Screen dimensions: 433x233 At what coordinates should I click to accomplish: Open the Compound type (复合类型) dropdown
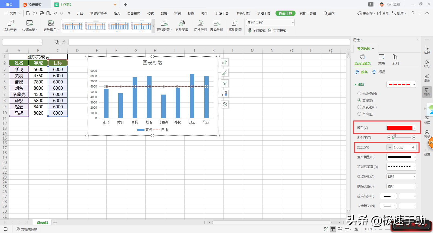click(401, 157)
